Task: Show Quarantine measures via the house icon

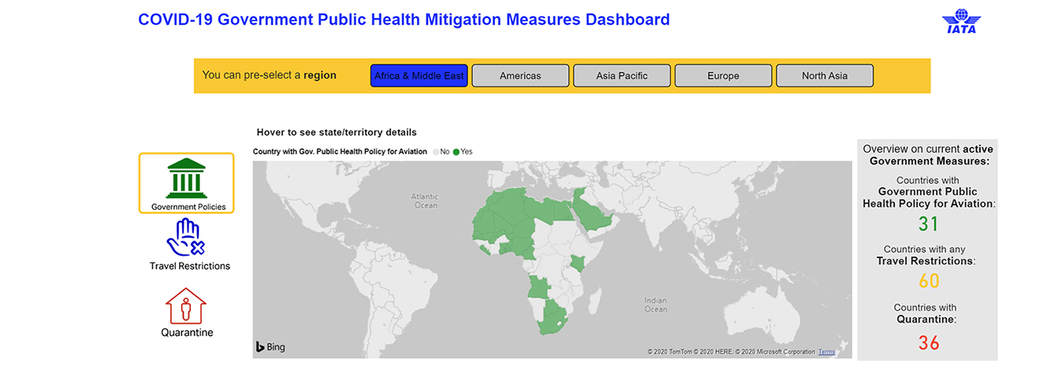Action: pyautogui.click(x=186, y=305)
